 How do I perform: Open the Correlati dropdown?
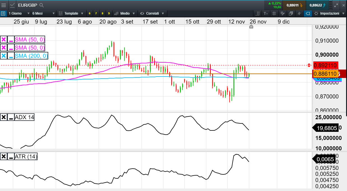pos(152,13)
